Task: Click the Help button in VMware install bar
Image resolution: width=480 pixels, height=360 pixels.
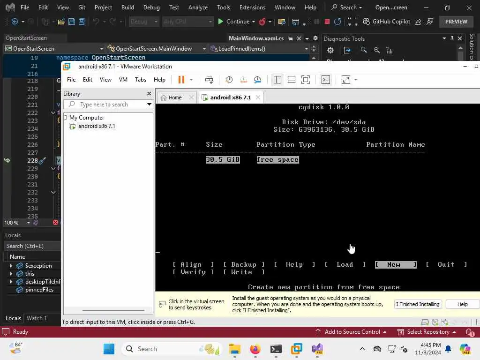Action: click(x=462, y=304)
